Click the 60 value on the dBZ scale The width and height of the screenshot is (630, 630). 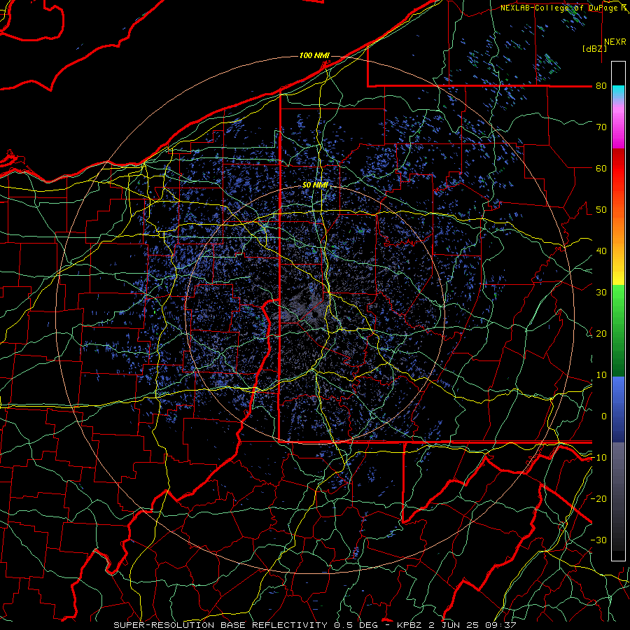click(x=601, y=169)
